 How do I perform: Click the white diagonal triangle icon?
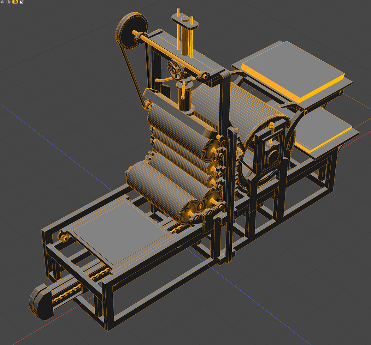[21, 2]
